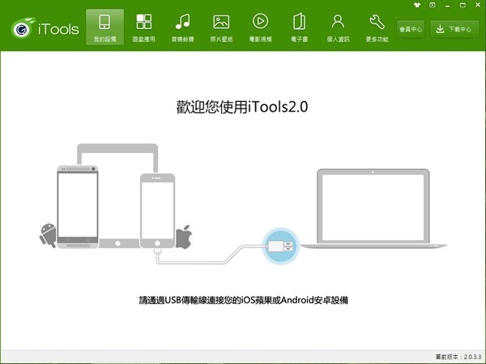Screen dimensions: 486x364
Task: Click the 歡迎您使用iTools2.0 heading
Action: [x=242, y=107]
